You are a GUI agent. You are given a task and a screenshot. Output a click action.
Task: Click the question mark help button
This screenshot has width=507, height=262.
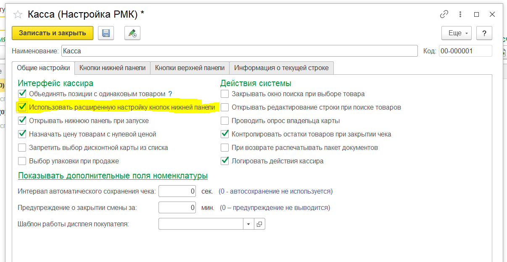484,33
